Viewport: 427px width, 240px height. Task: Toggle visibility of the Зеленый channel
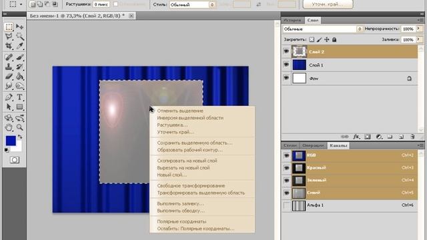[x=286, y=181]
